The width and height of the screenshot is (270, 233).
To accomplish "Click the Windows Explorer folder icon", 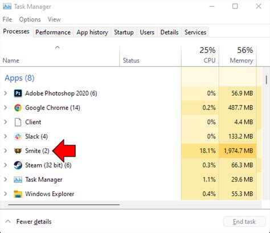I will click(18, 194).
